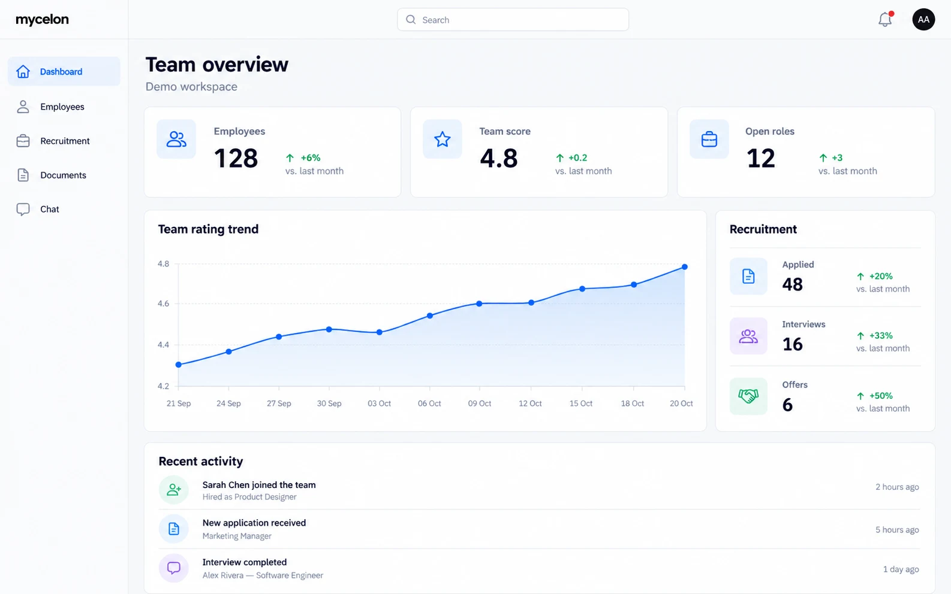Select the 20 Oct data point
Screen dimensions: 951x594
point(685,267)
